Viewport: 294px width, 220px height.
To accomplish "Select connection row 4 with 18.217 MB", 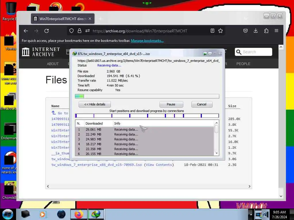I will pyautogui.click(x=144, y=144).
